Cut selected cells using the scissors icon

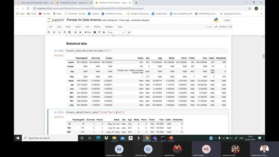60,32
